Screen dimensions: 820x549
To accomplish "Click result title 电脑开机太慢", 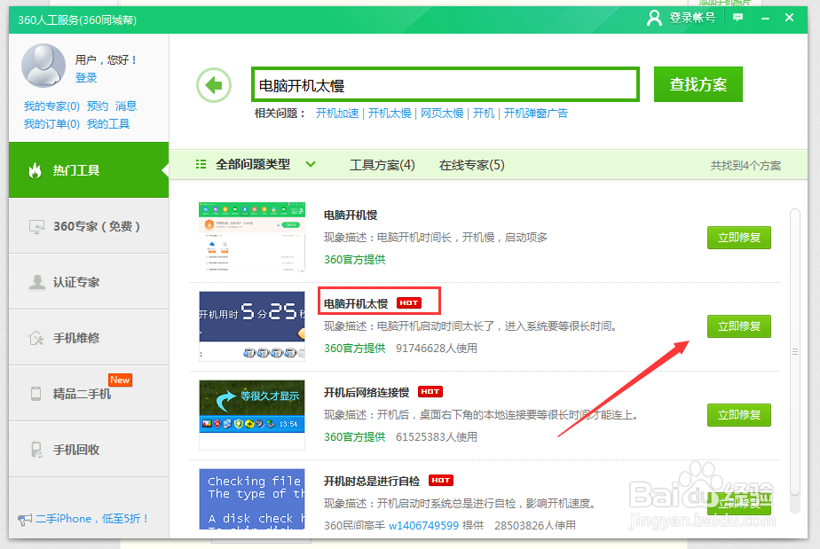I will pos(356,304).
